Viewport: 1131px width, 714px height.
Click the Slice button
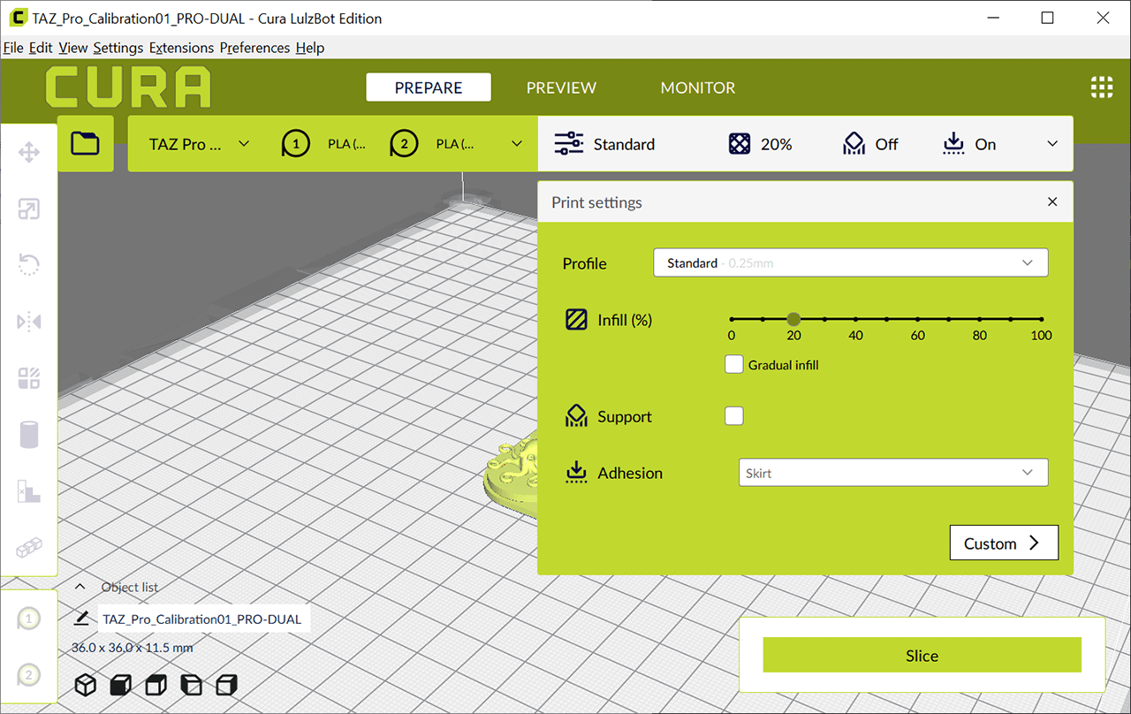click(x=922, y=656)
